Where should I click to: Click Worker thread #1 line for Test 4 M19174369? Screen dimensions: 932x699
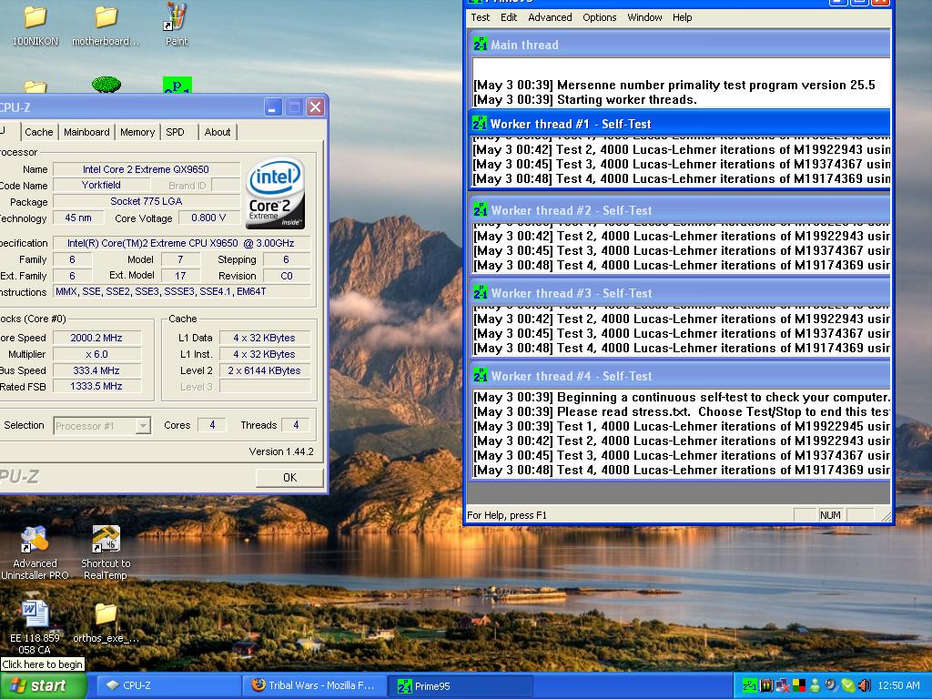pos(681,178)
